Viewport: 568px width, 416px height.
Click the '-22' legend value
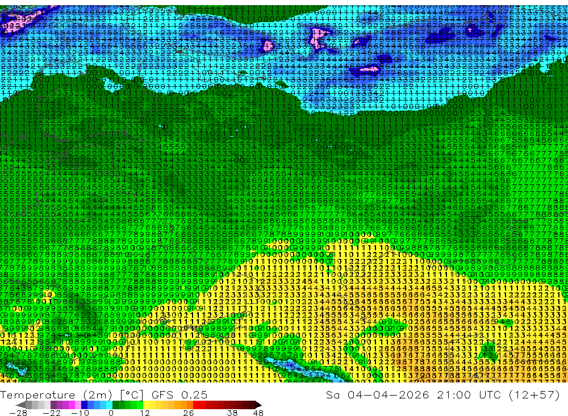(x=52, y=413)
